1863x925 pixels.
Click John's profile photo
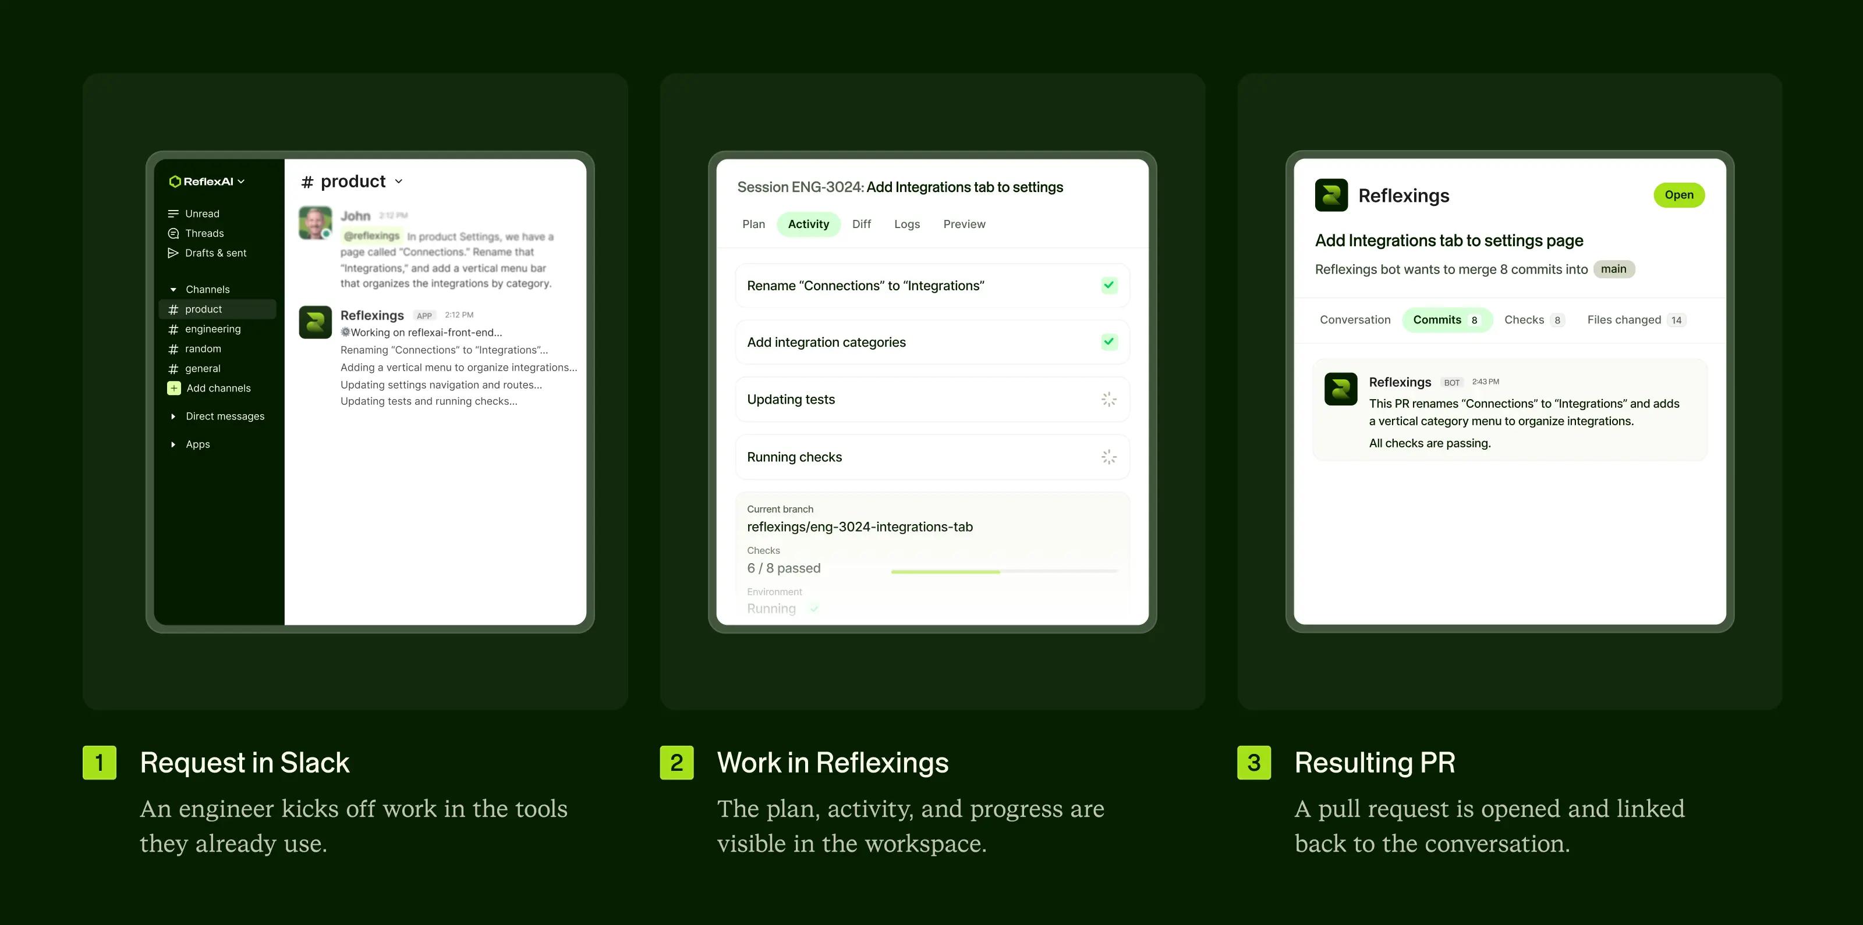point(316,223)
